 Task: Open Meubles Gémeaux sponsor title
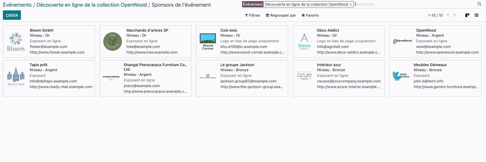pos(430,65)
